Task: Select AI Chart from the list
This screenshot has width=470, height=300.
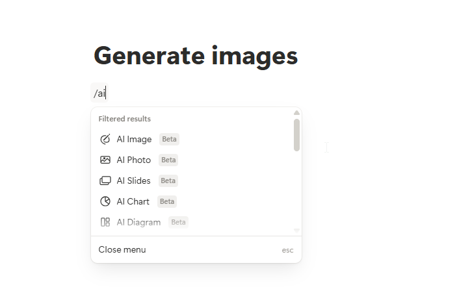Action: [133, 201]
